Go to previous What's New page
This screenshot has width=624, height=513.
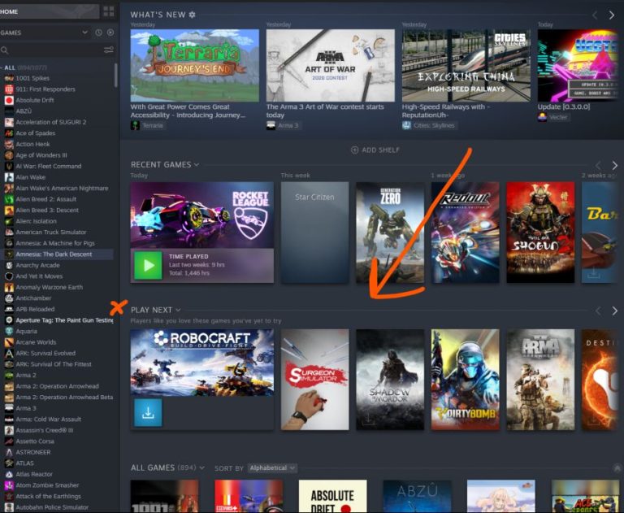(595, 15)
